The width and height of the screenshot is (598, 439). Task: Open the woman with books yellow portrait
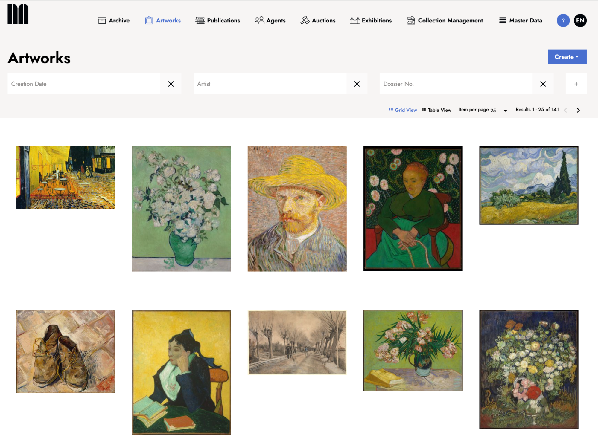pos(181,372)
